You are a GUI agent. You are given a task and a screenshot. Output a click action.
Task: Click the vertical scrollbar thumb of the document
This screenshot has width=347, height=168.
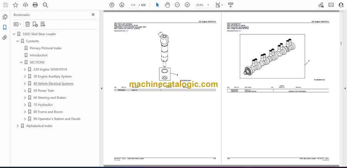point(341,43)
